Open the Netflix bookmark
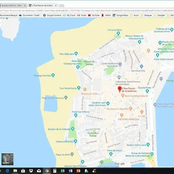This screenshot has height=174, width=174. (106, 15)
